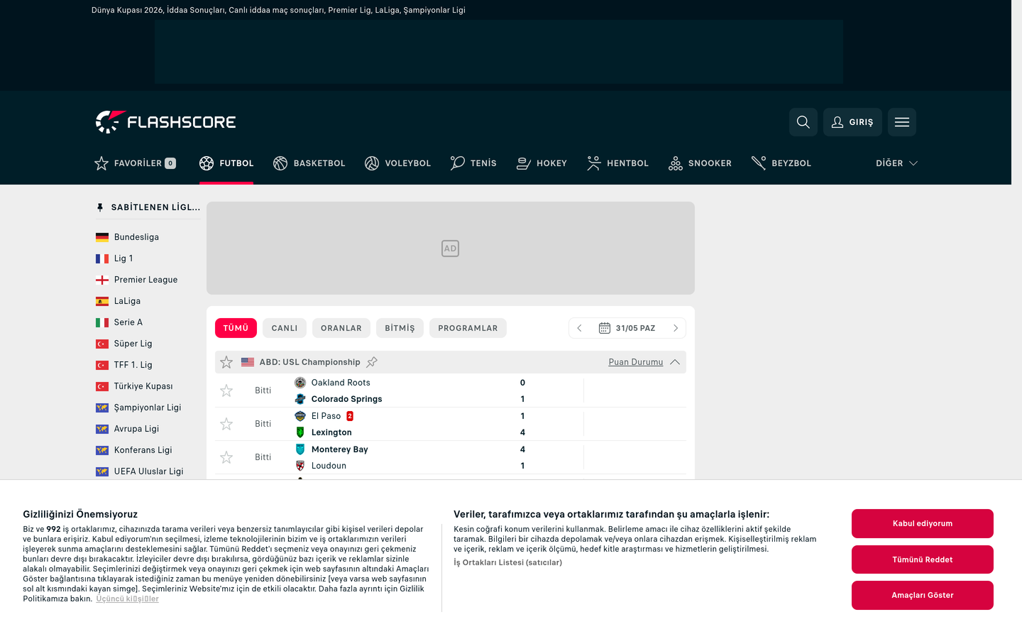Screen dimensions: 1022x639
Task: Open Şampiyonlar Ligi in pinned leagues
Action: point(148,408)
